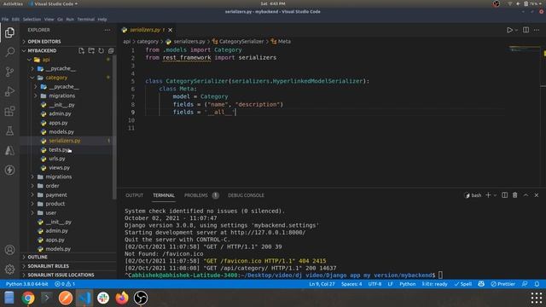The height and width of the screenshot is (307, 546).
Task: Change indentation via Spaces: 4
Action: point(351,284)
